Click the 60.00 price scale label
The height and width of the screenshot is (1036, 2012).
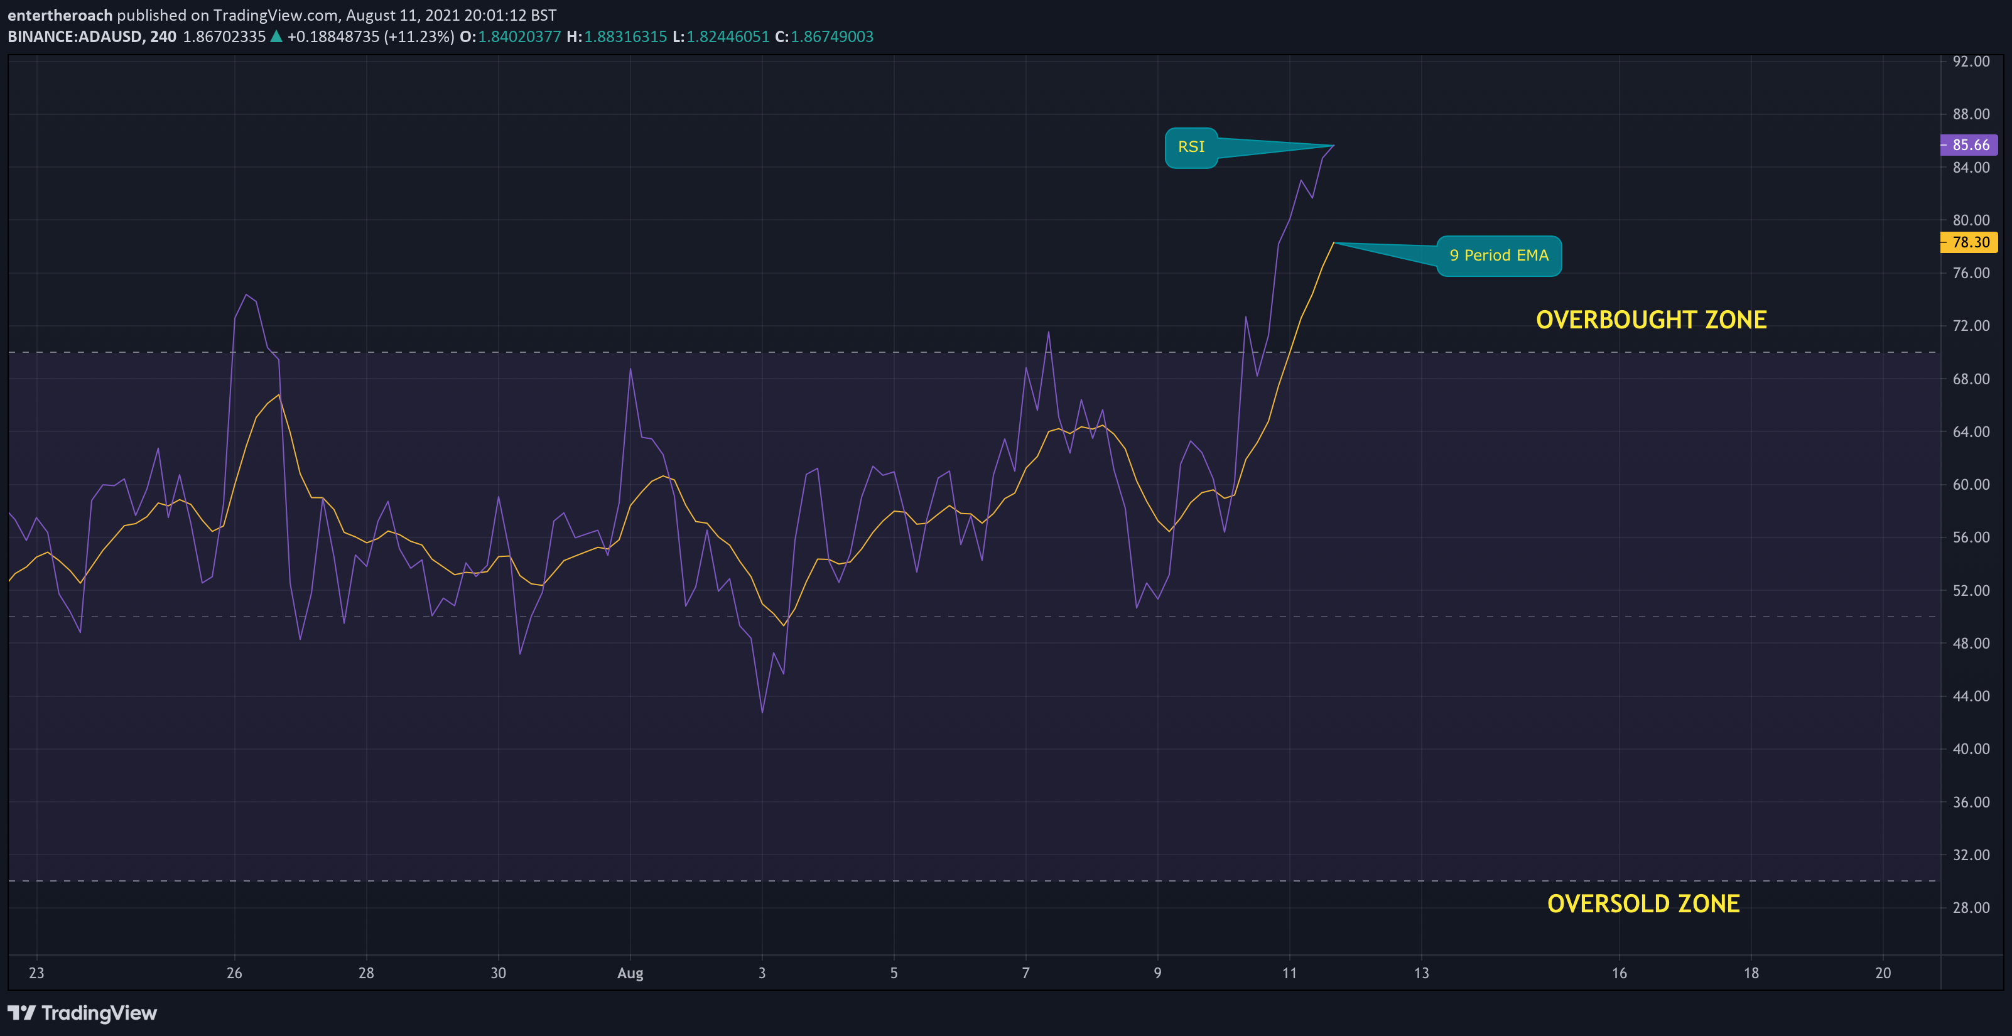[x=1971, y=485]
